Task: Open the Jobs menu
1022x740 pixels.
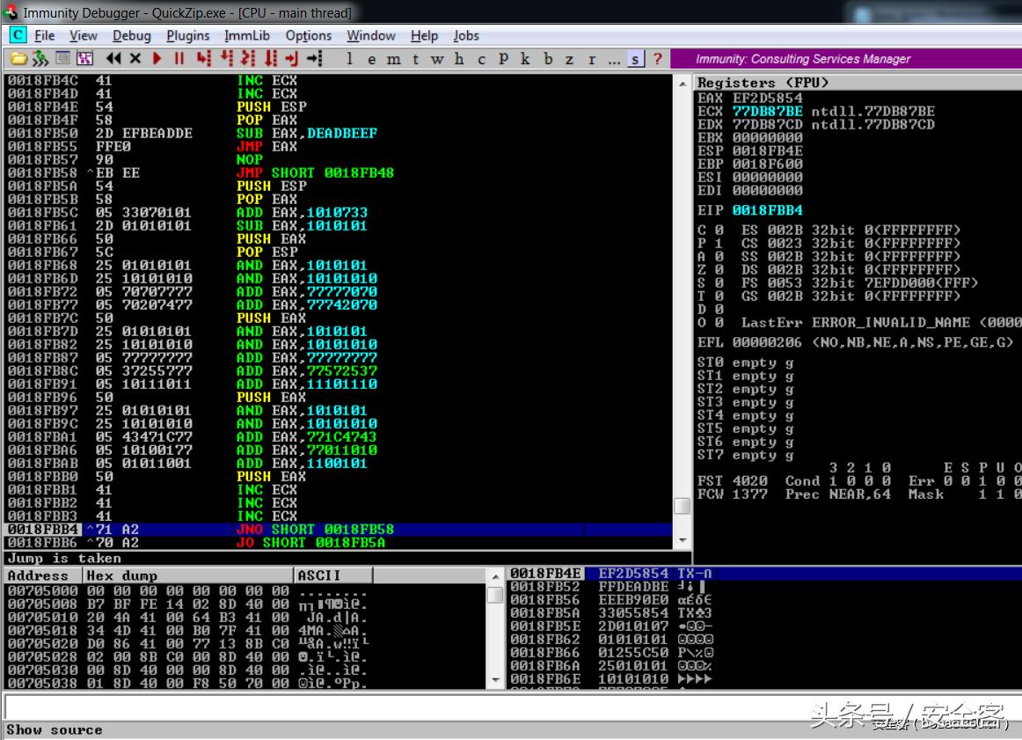Action: pos(466,36)
